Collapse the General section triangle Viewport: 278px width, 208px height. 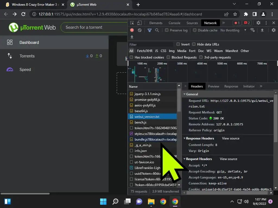[x=184, y=94]
